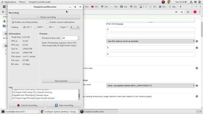
Task: Open Use this node as much as possible dropdown
Action: coord(151,41)
